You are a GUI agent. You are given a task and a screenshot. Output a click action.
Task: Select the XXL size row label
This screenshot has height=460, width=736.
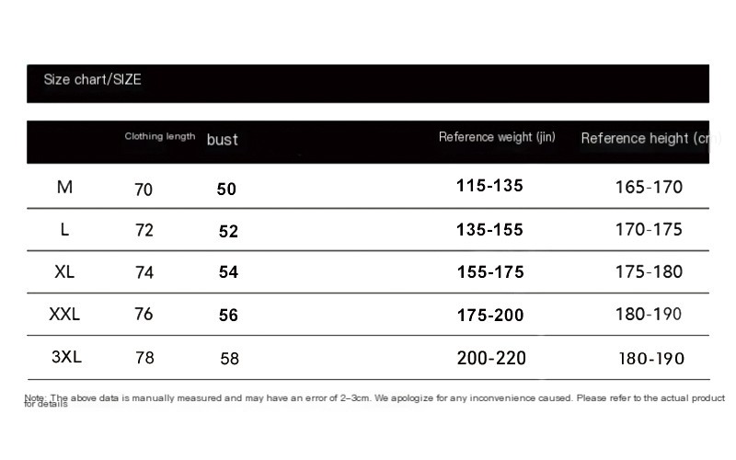click(x=64, y=315)
